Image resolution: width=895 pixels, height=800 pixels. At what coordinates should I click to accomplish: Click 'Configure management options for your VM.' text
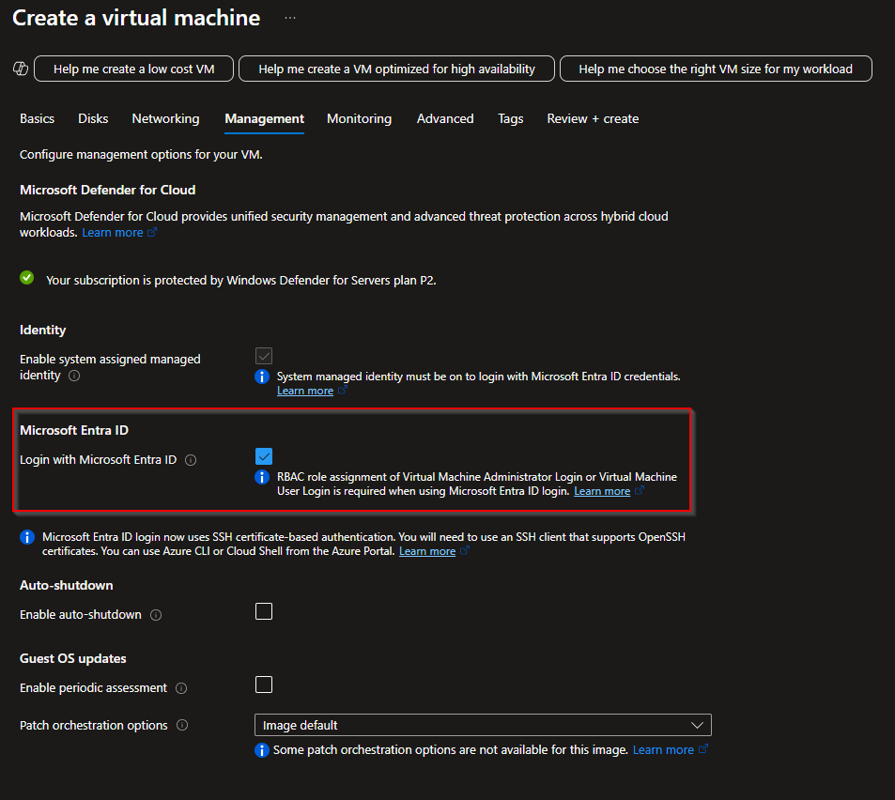[x=141, y=155]
